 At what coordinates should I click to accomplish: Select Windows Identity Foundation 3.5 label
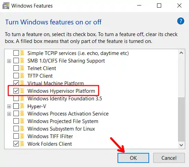[65, 99]
